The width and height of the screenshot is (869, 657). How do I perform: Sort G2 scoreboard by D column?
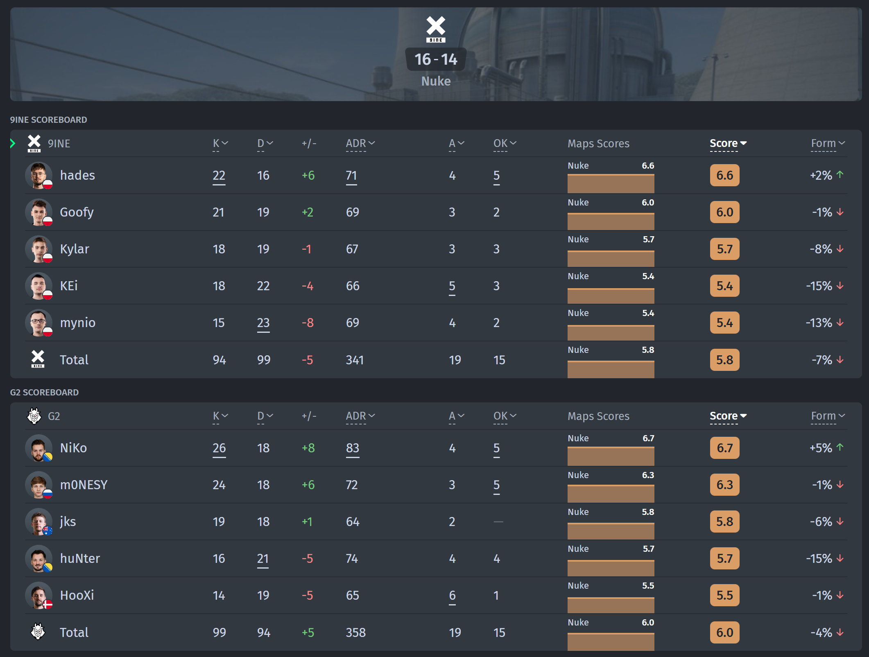coord(265,416)
